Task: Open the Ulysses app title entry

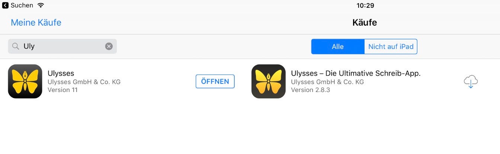Action: click(61, 73)
